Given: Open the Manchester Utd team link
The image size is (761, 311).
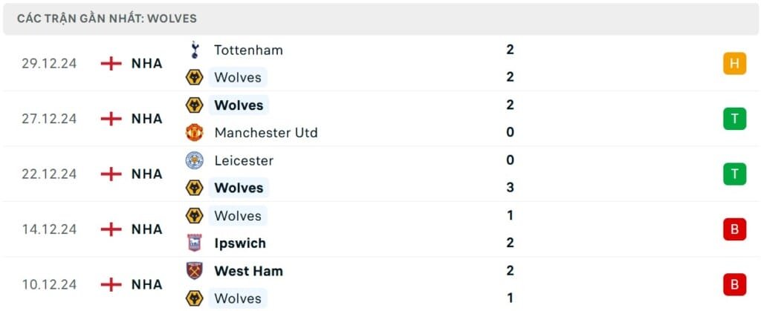Looking at the screenshot, I should tap(265, 133).
